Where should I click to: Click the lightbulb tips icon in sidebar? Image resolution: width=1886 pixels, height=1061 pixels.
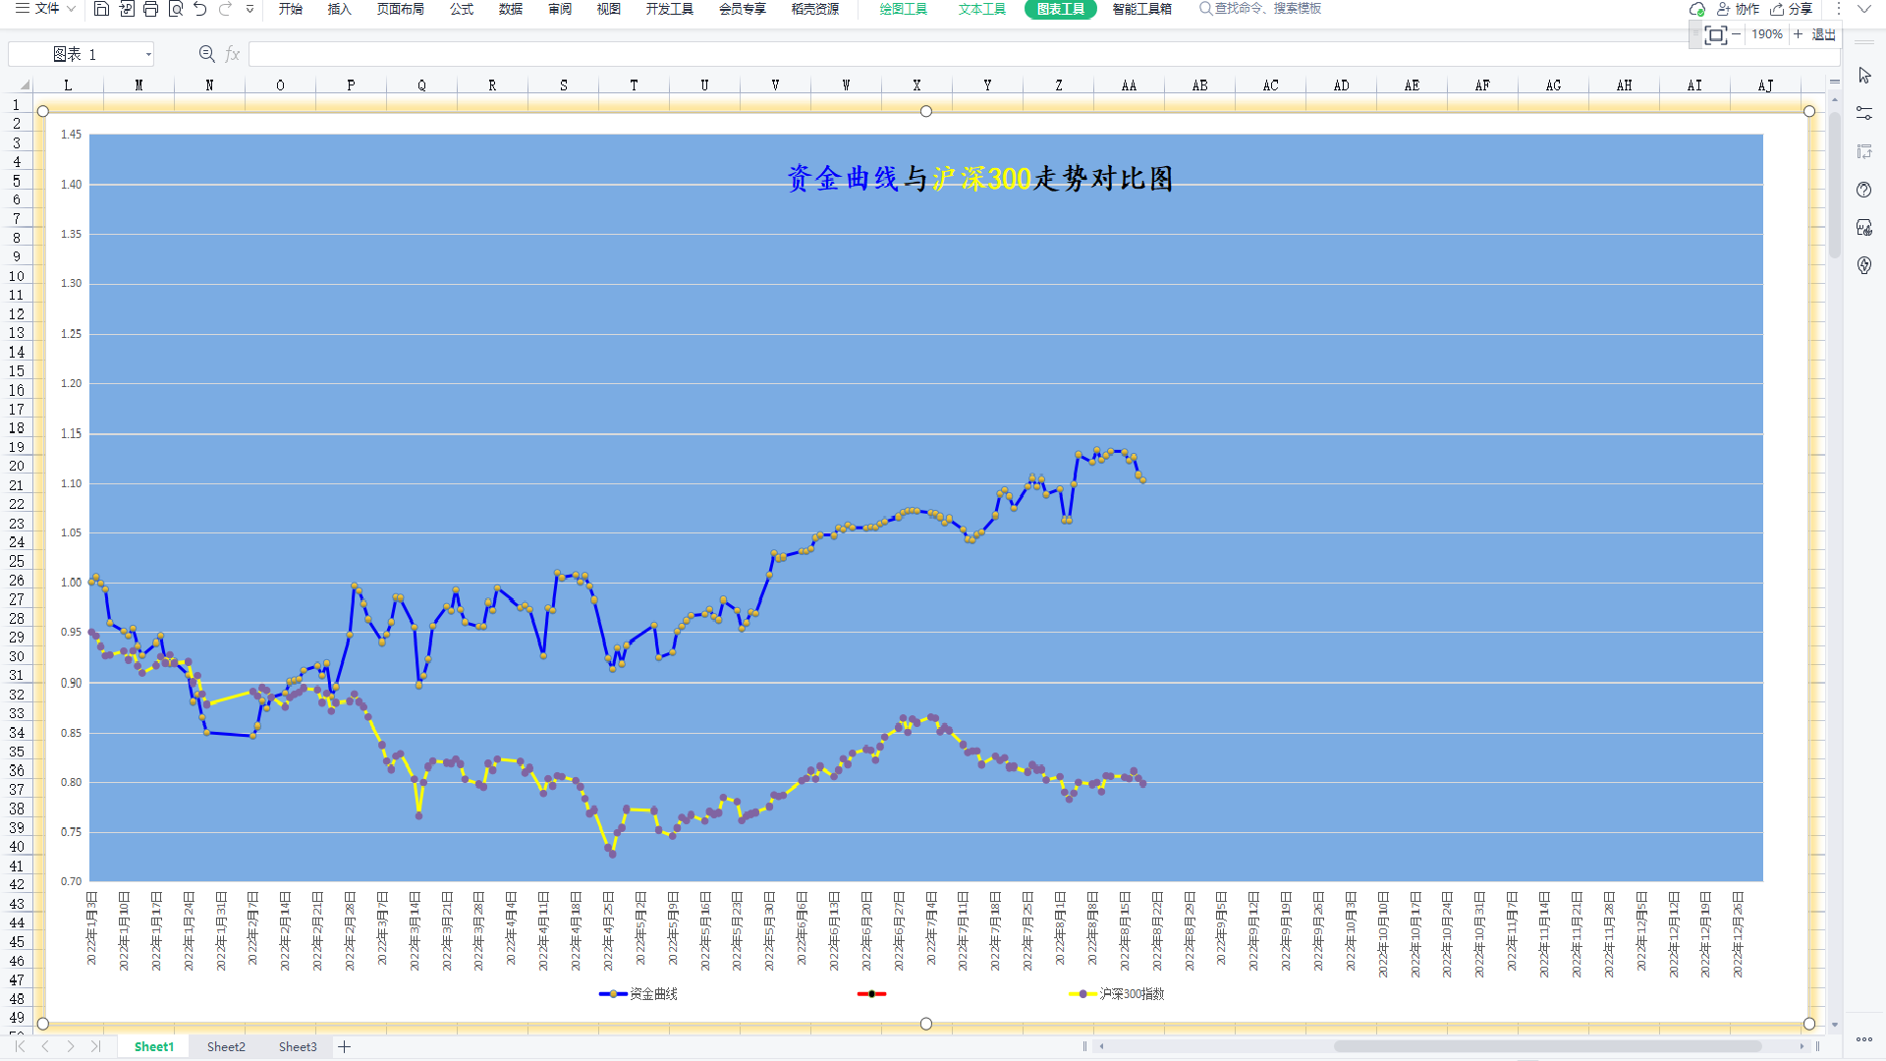coord(1864,265)
